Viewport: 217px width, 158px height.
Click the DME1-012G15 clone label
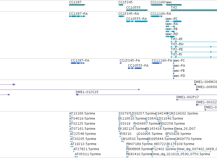(87, 92)
